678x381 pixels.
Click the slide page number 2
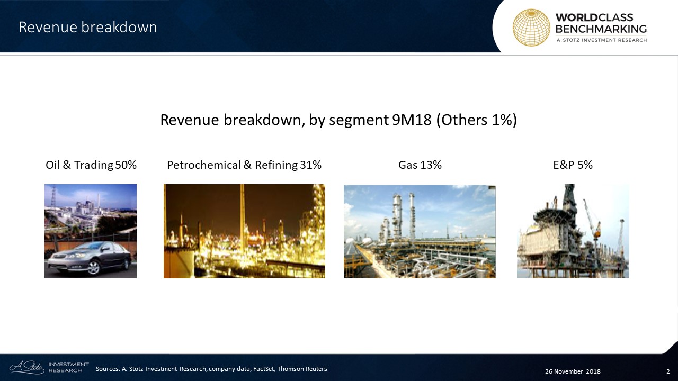(x=668, y=371)
